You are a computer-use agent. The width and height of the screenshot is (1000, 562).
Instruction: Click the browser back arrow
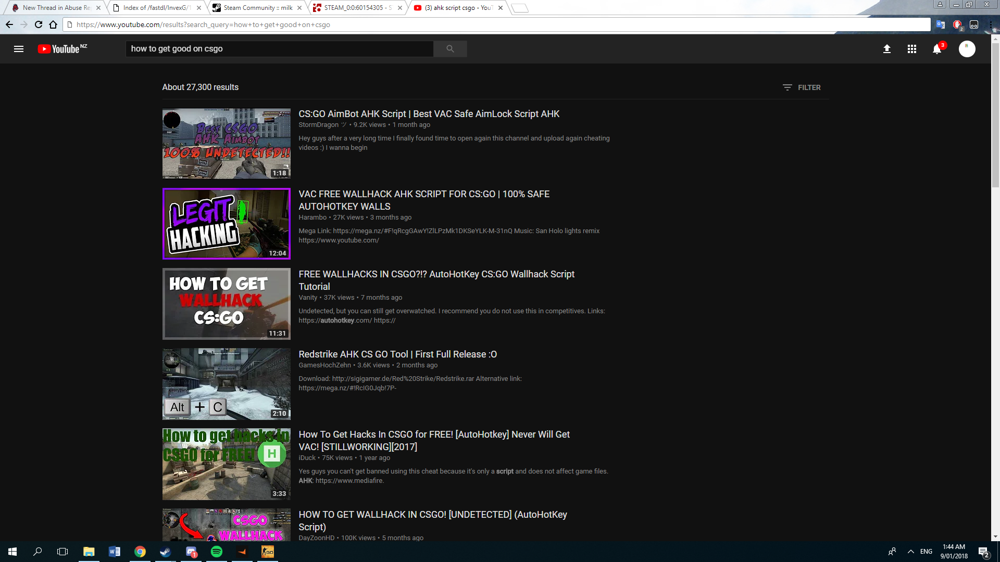[x=9, y=24]
